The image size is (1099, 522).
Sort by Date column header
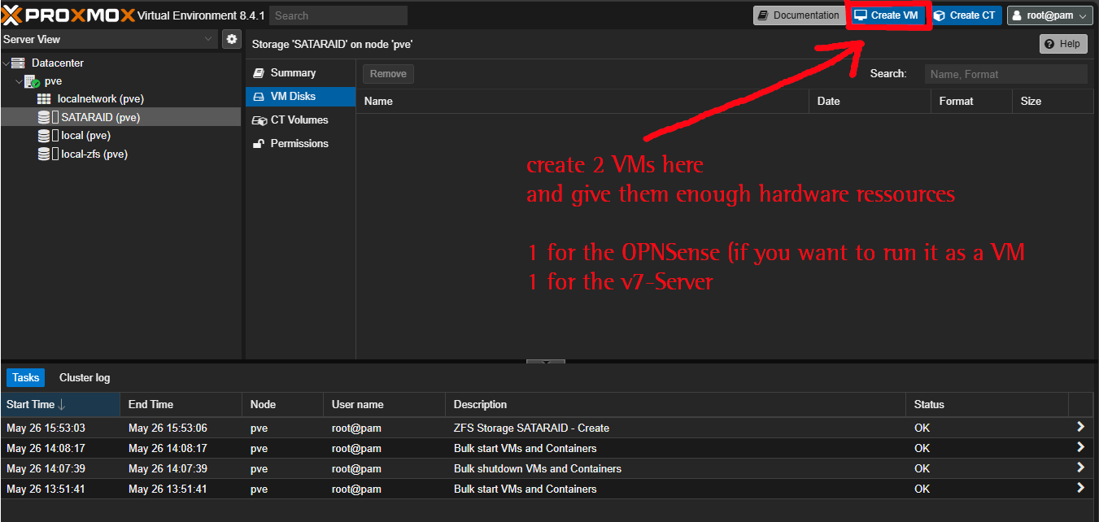[870, 102]
